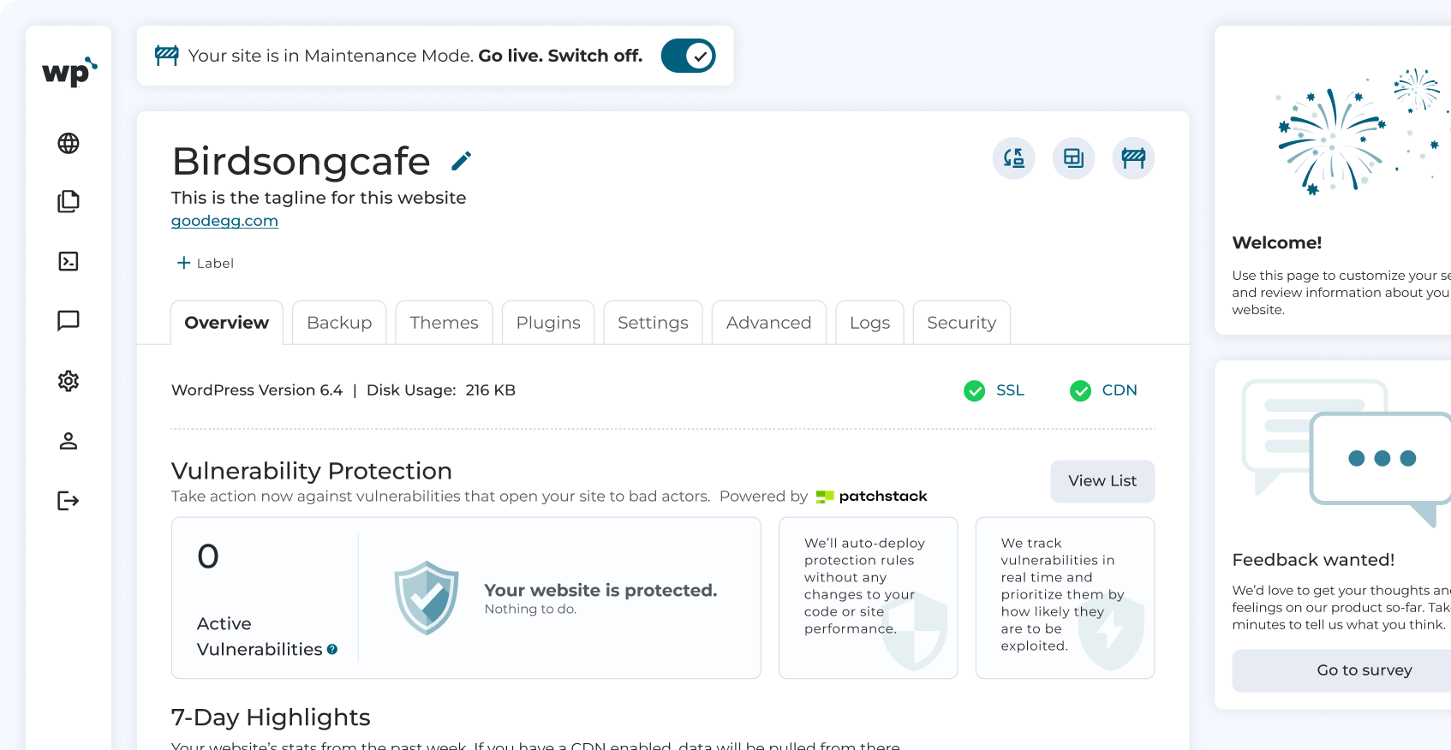Viewport: 1451px width, 750px height.
Task: Open the user account icon in sidebar
Action: (x=69, y=441)
